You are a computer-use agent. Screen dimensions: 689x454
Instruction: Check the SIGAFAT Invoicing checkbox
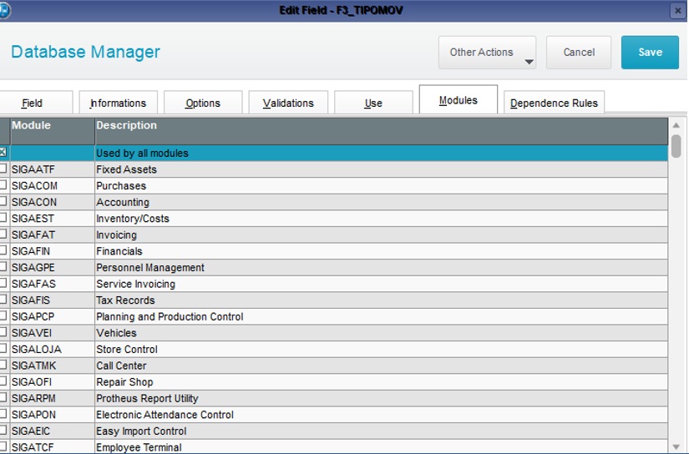[3, 234]
